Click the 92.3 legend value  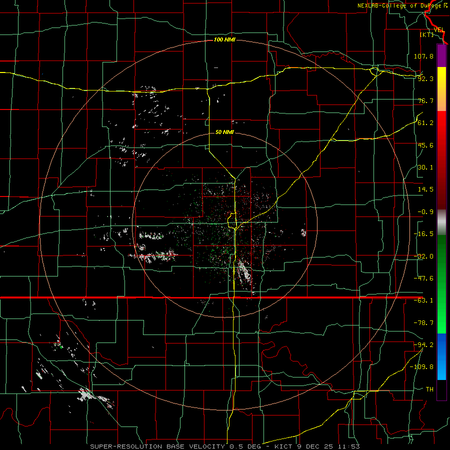click(425, 78)
